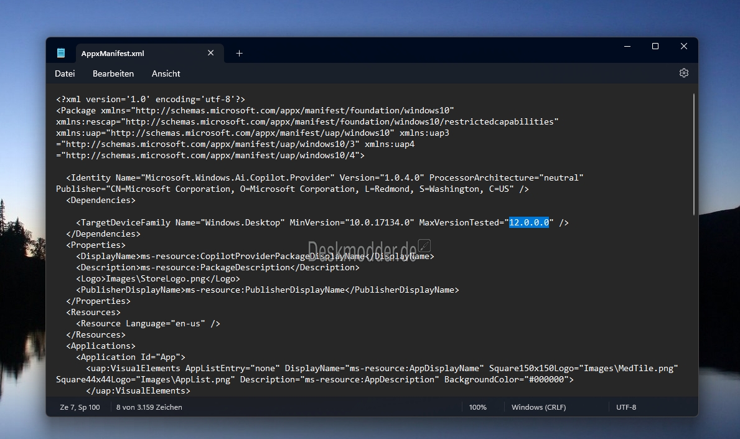Click the opening <Applications> tag

point(101,346)
